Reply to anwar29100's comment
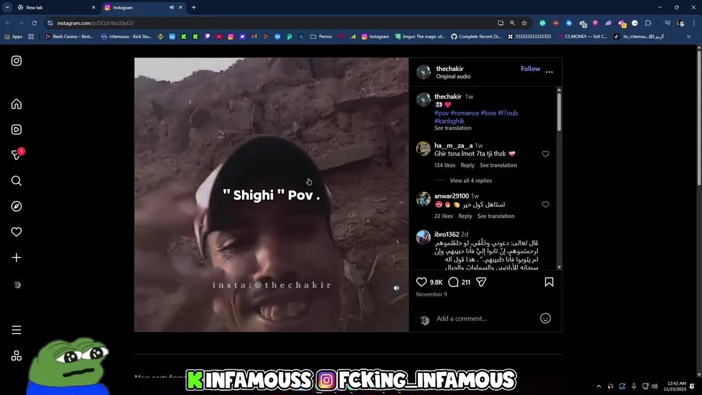 (465, 216)
